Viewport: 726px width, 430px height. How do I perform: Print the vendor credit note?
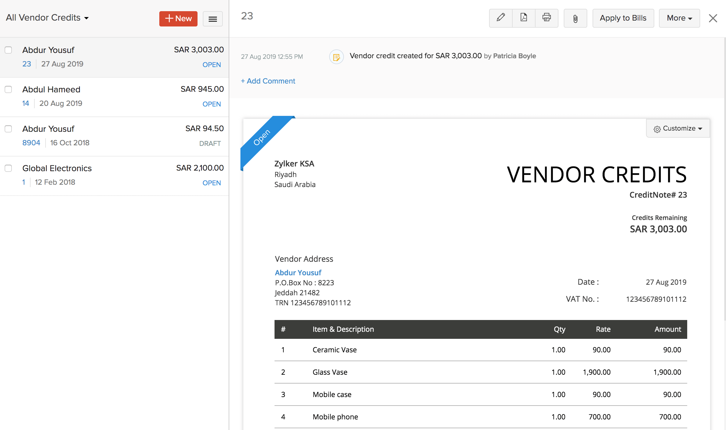[546, 18]
